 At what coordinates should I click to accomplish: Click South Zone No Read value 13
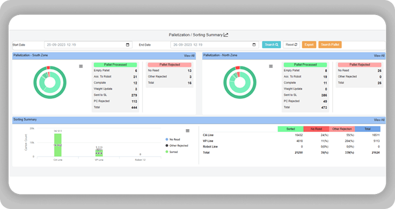[189, 71]
